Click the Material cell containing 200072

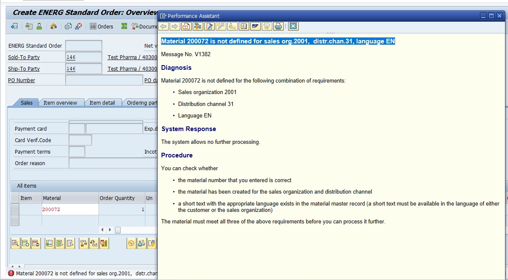(70, 209)
